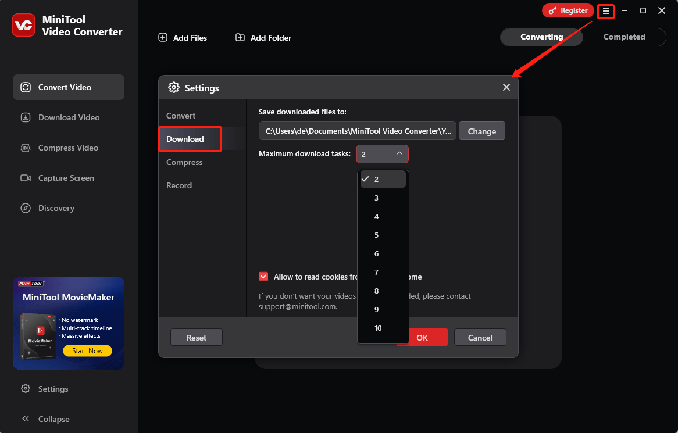Select 5 in the tasks dropdown list
The height and width of the screenshot is (433, 678).
(x=383, y=235)
